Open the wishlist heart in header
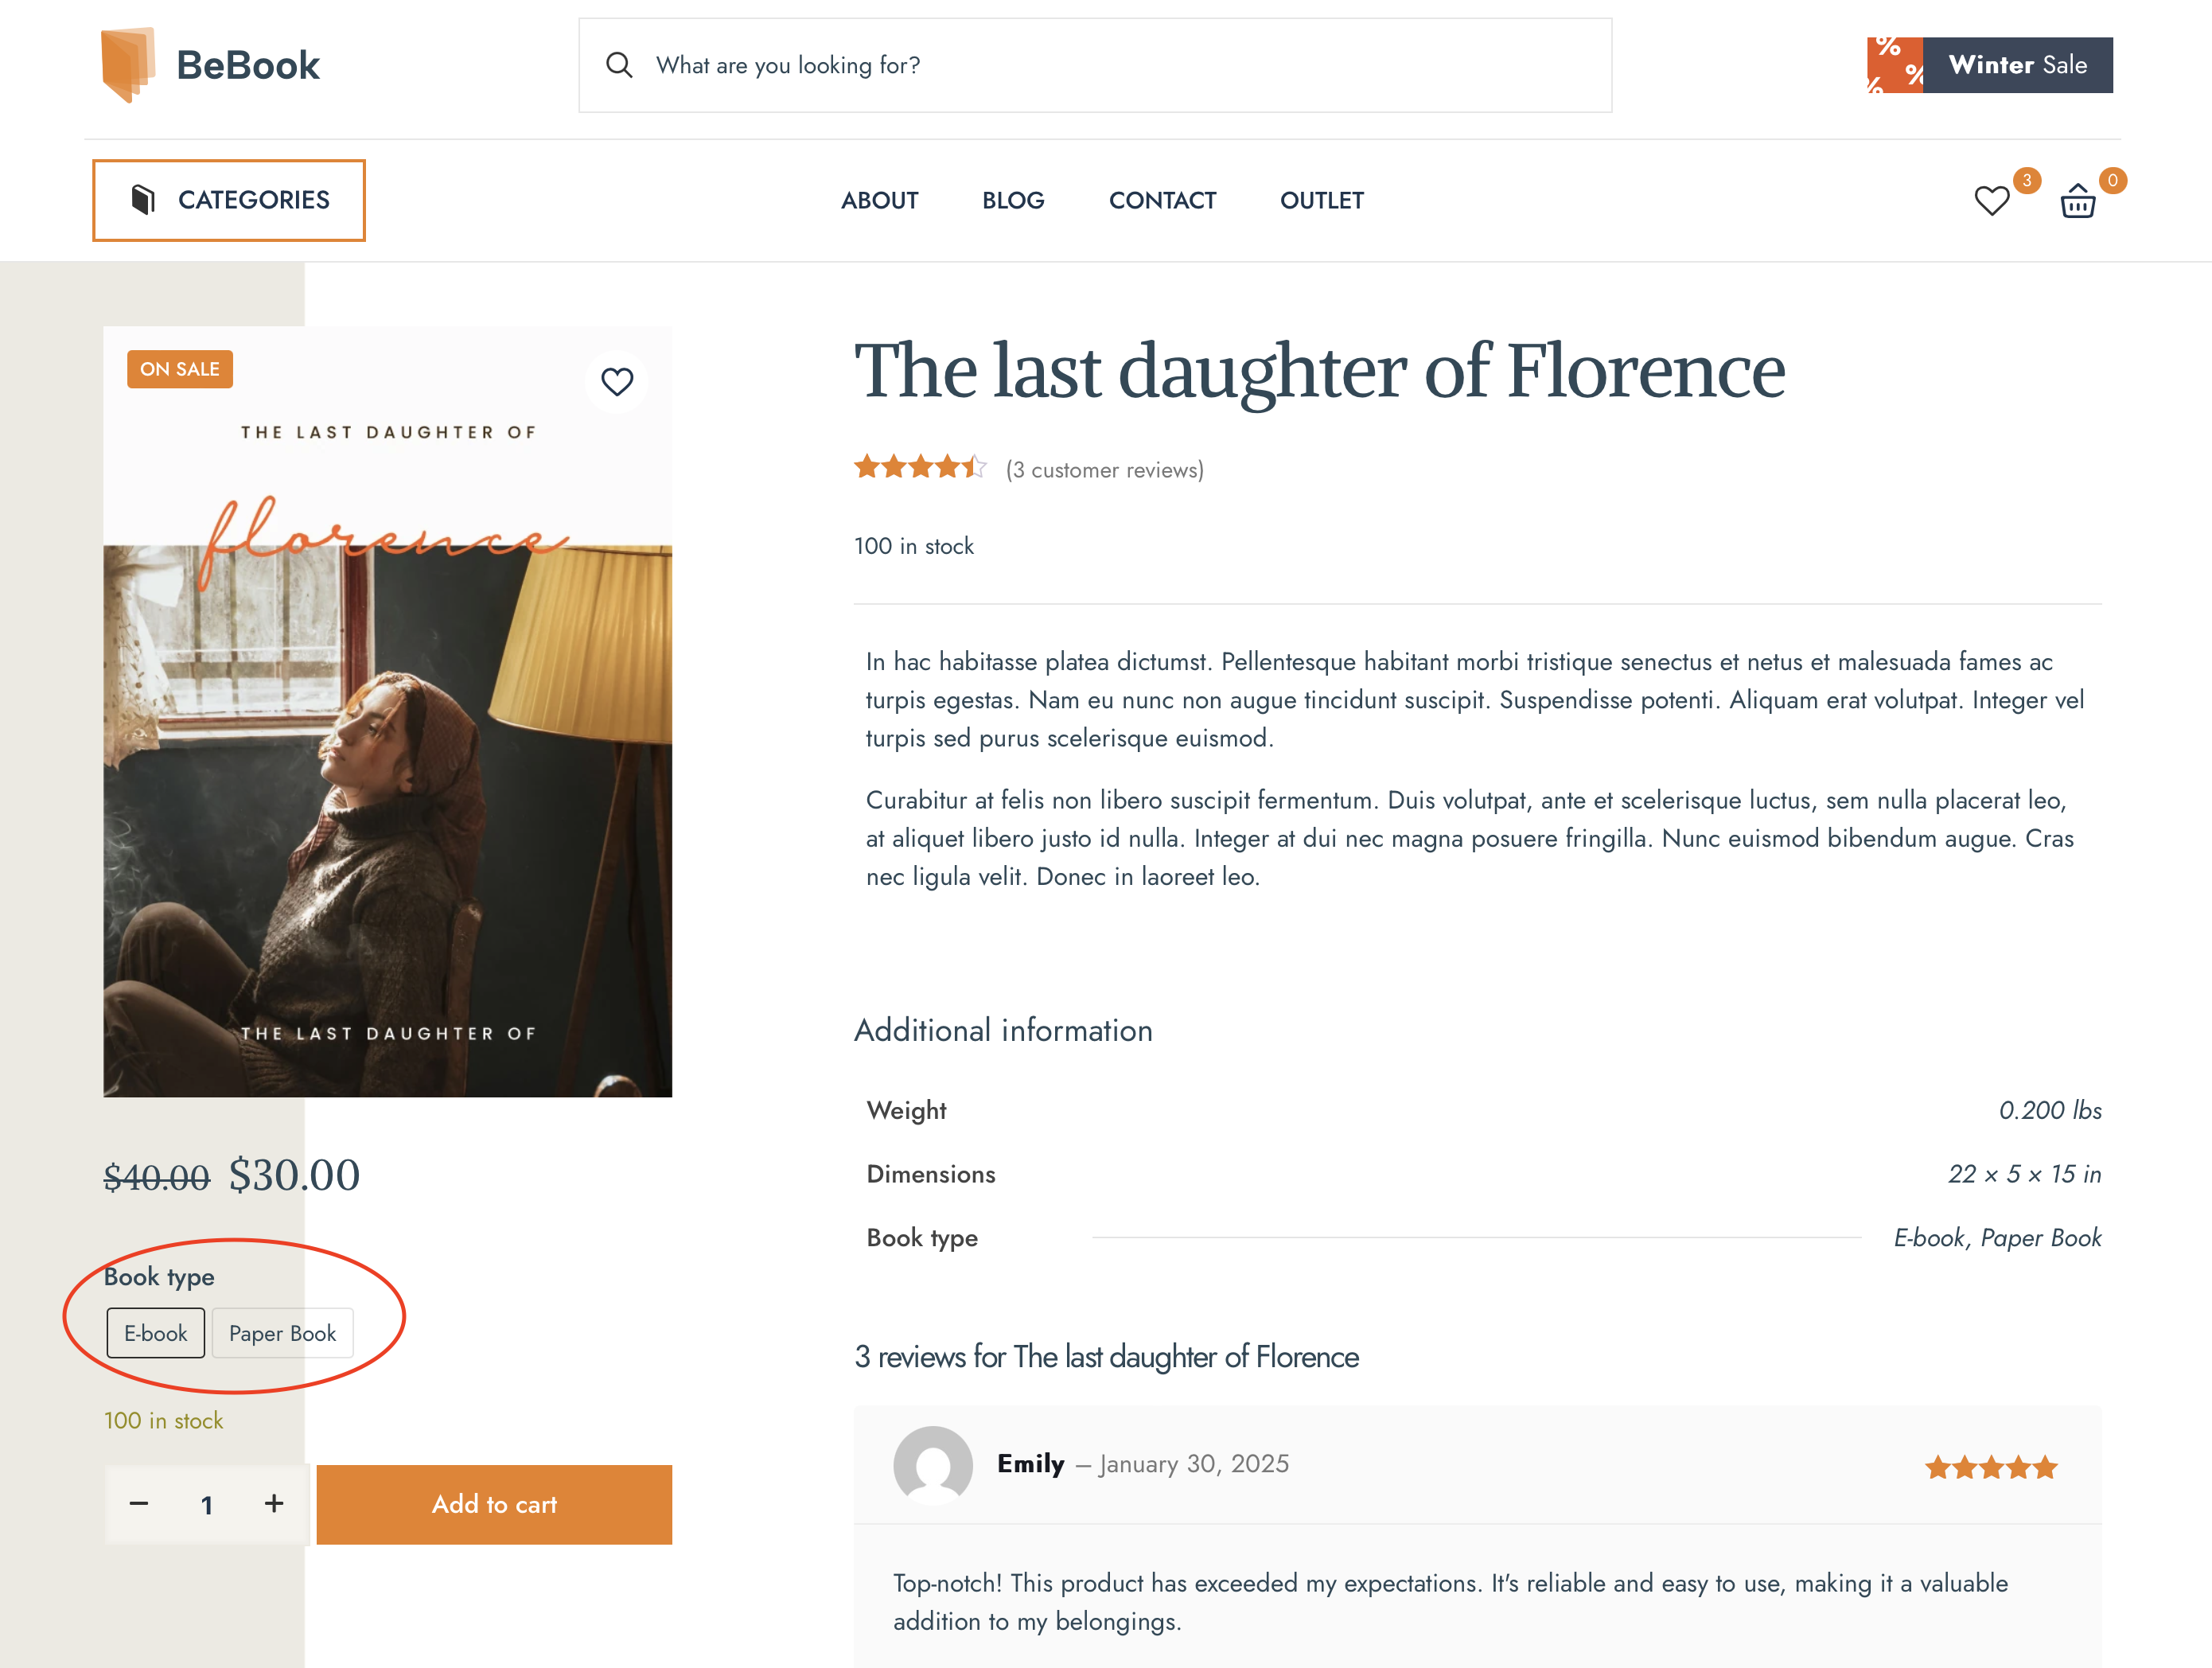 (x=1991, y=201)
